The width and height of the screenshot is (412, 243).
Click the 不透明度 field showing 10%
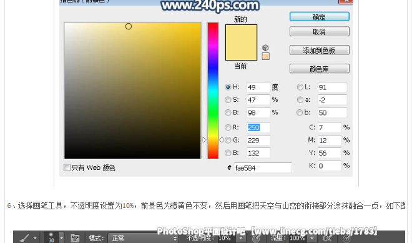[x=227, y=238]
